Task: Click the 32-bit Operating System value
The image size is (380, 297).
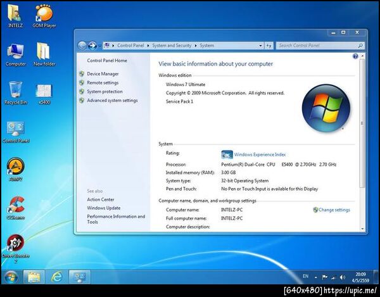Action: tap(244, 180)
